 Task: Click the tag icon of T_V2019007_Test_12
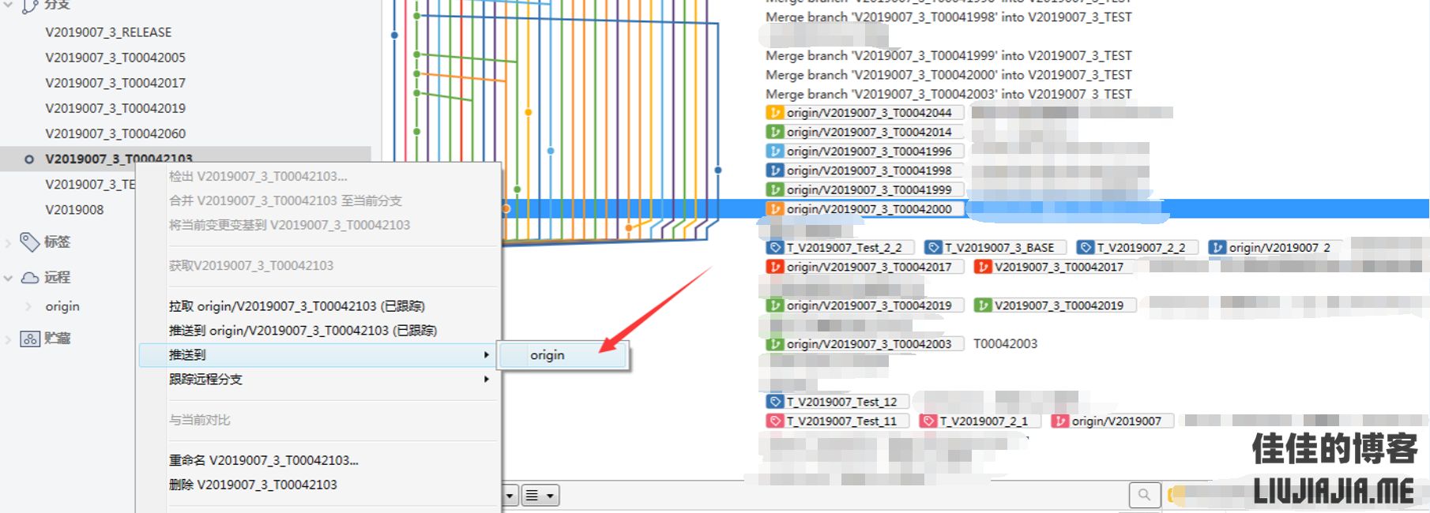(775, 402)
